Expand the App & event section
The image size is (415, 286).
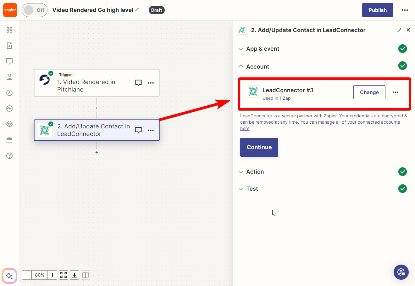point(324,49)
